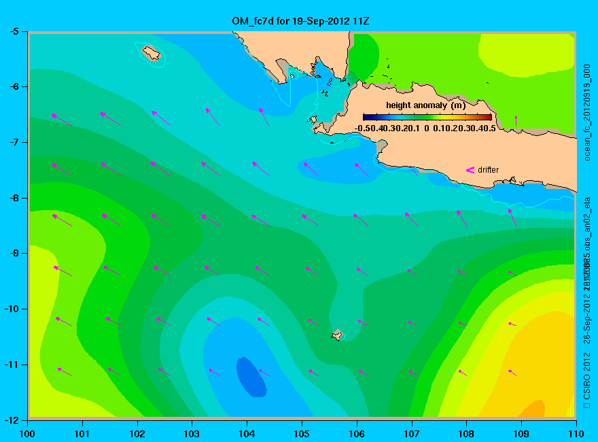Click the vertical CSIRO 2012 copyright text
The width and height of the screenshot is (598, 442).
(x=587, y=381)
